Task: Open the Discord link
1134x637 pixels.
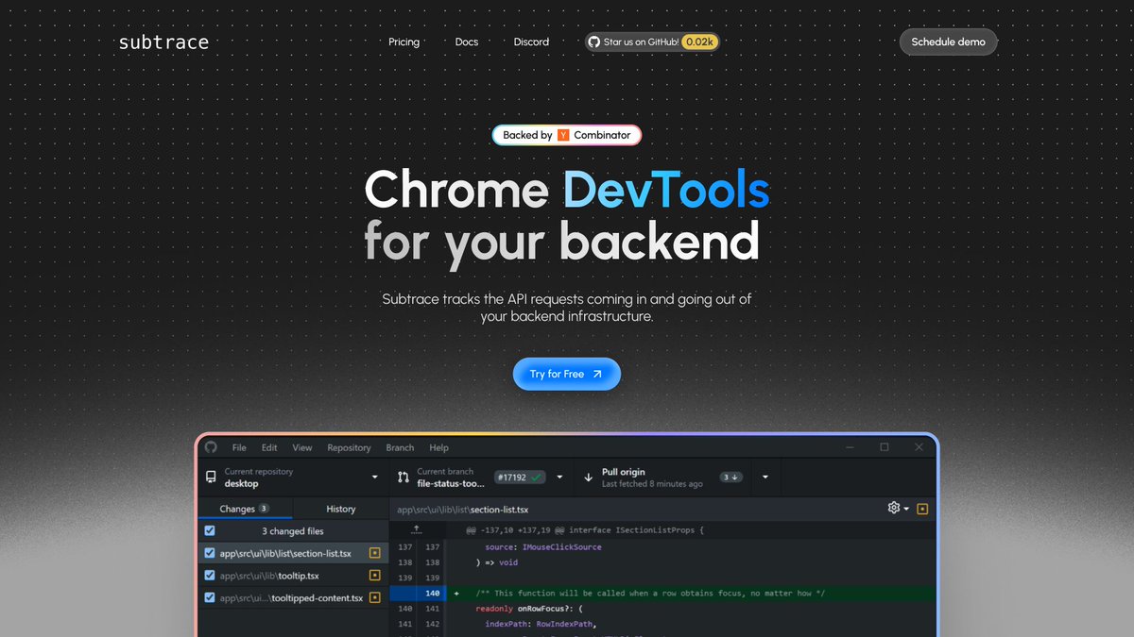Action: tap(531, 42)
